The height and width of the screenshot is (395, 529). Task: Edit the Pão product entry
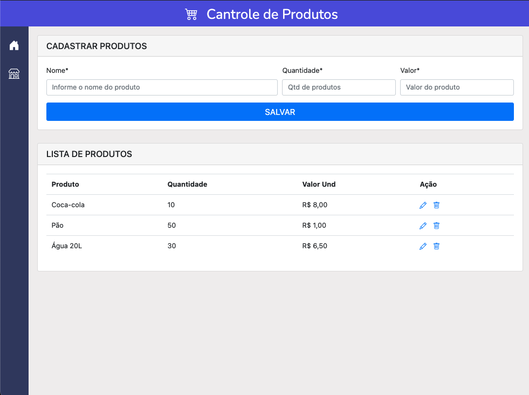point(423,226)
